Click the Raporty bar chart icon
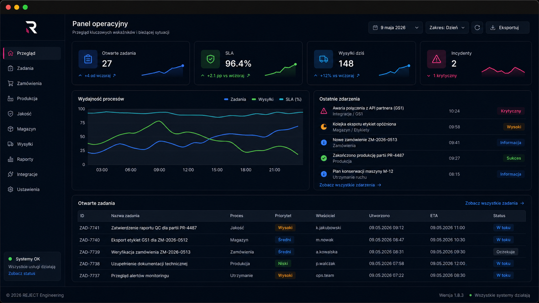Viewport: 539px width, 303px height. click(11, 159)
